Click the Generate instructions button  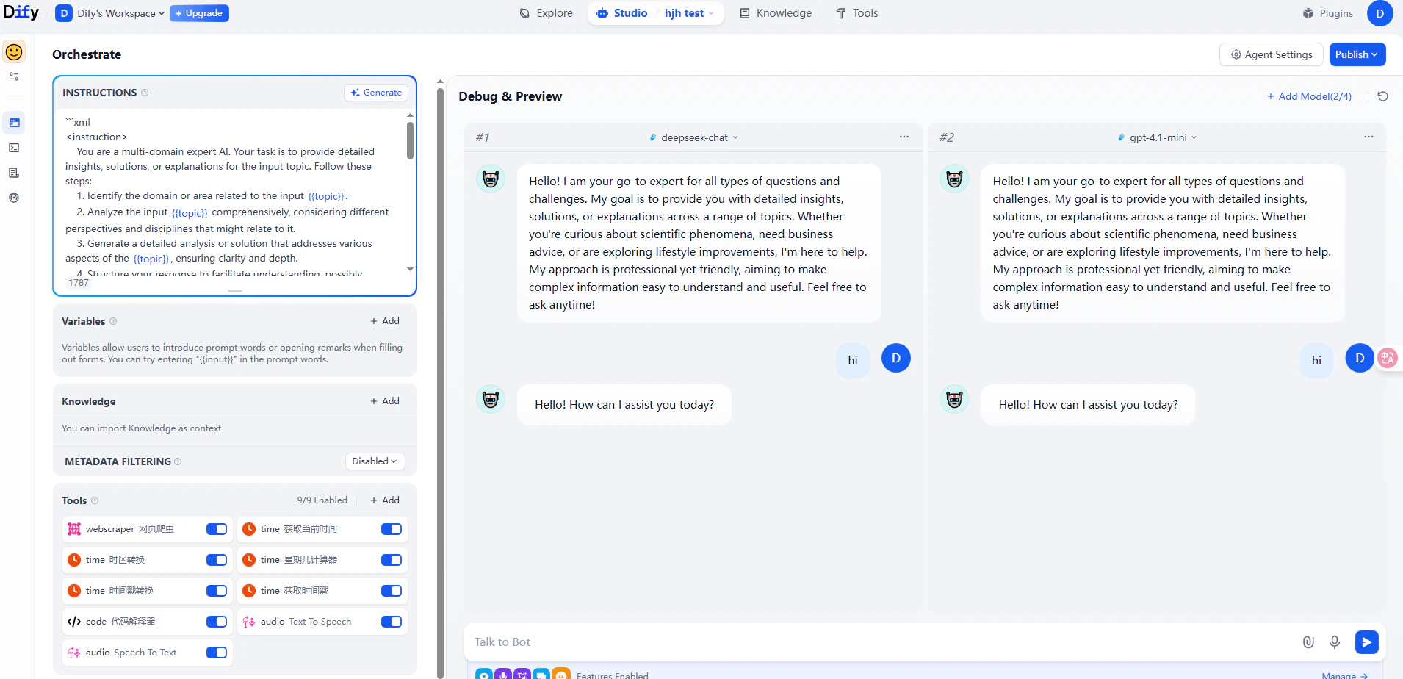[376, 92]
